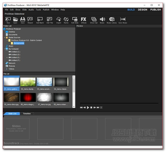Switch to DESIGN workspace
The width and height of the screenshot is (166, 152).
point(143,10)
